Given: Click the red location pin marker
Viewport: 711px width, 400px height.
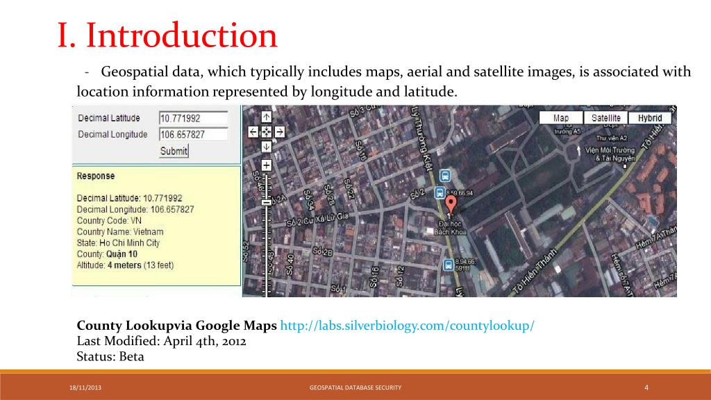Looking at the screenshot, I should 450,205.
